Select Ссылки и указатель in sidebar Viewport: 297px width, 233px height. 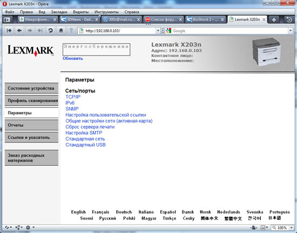[x=31, y=138]
